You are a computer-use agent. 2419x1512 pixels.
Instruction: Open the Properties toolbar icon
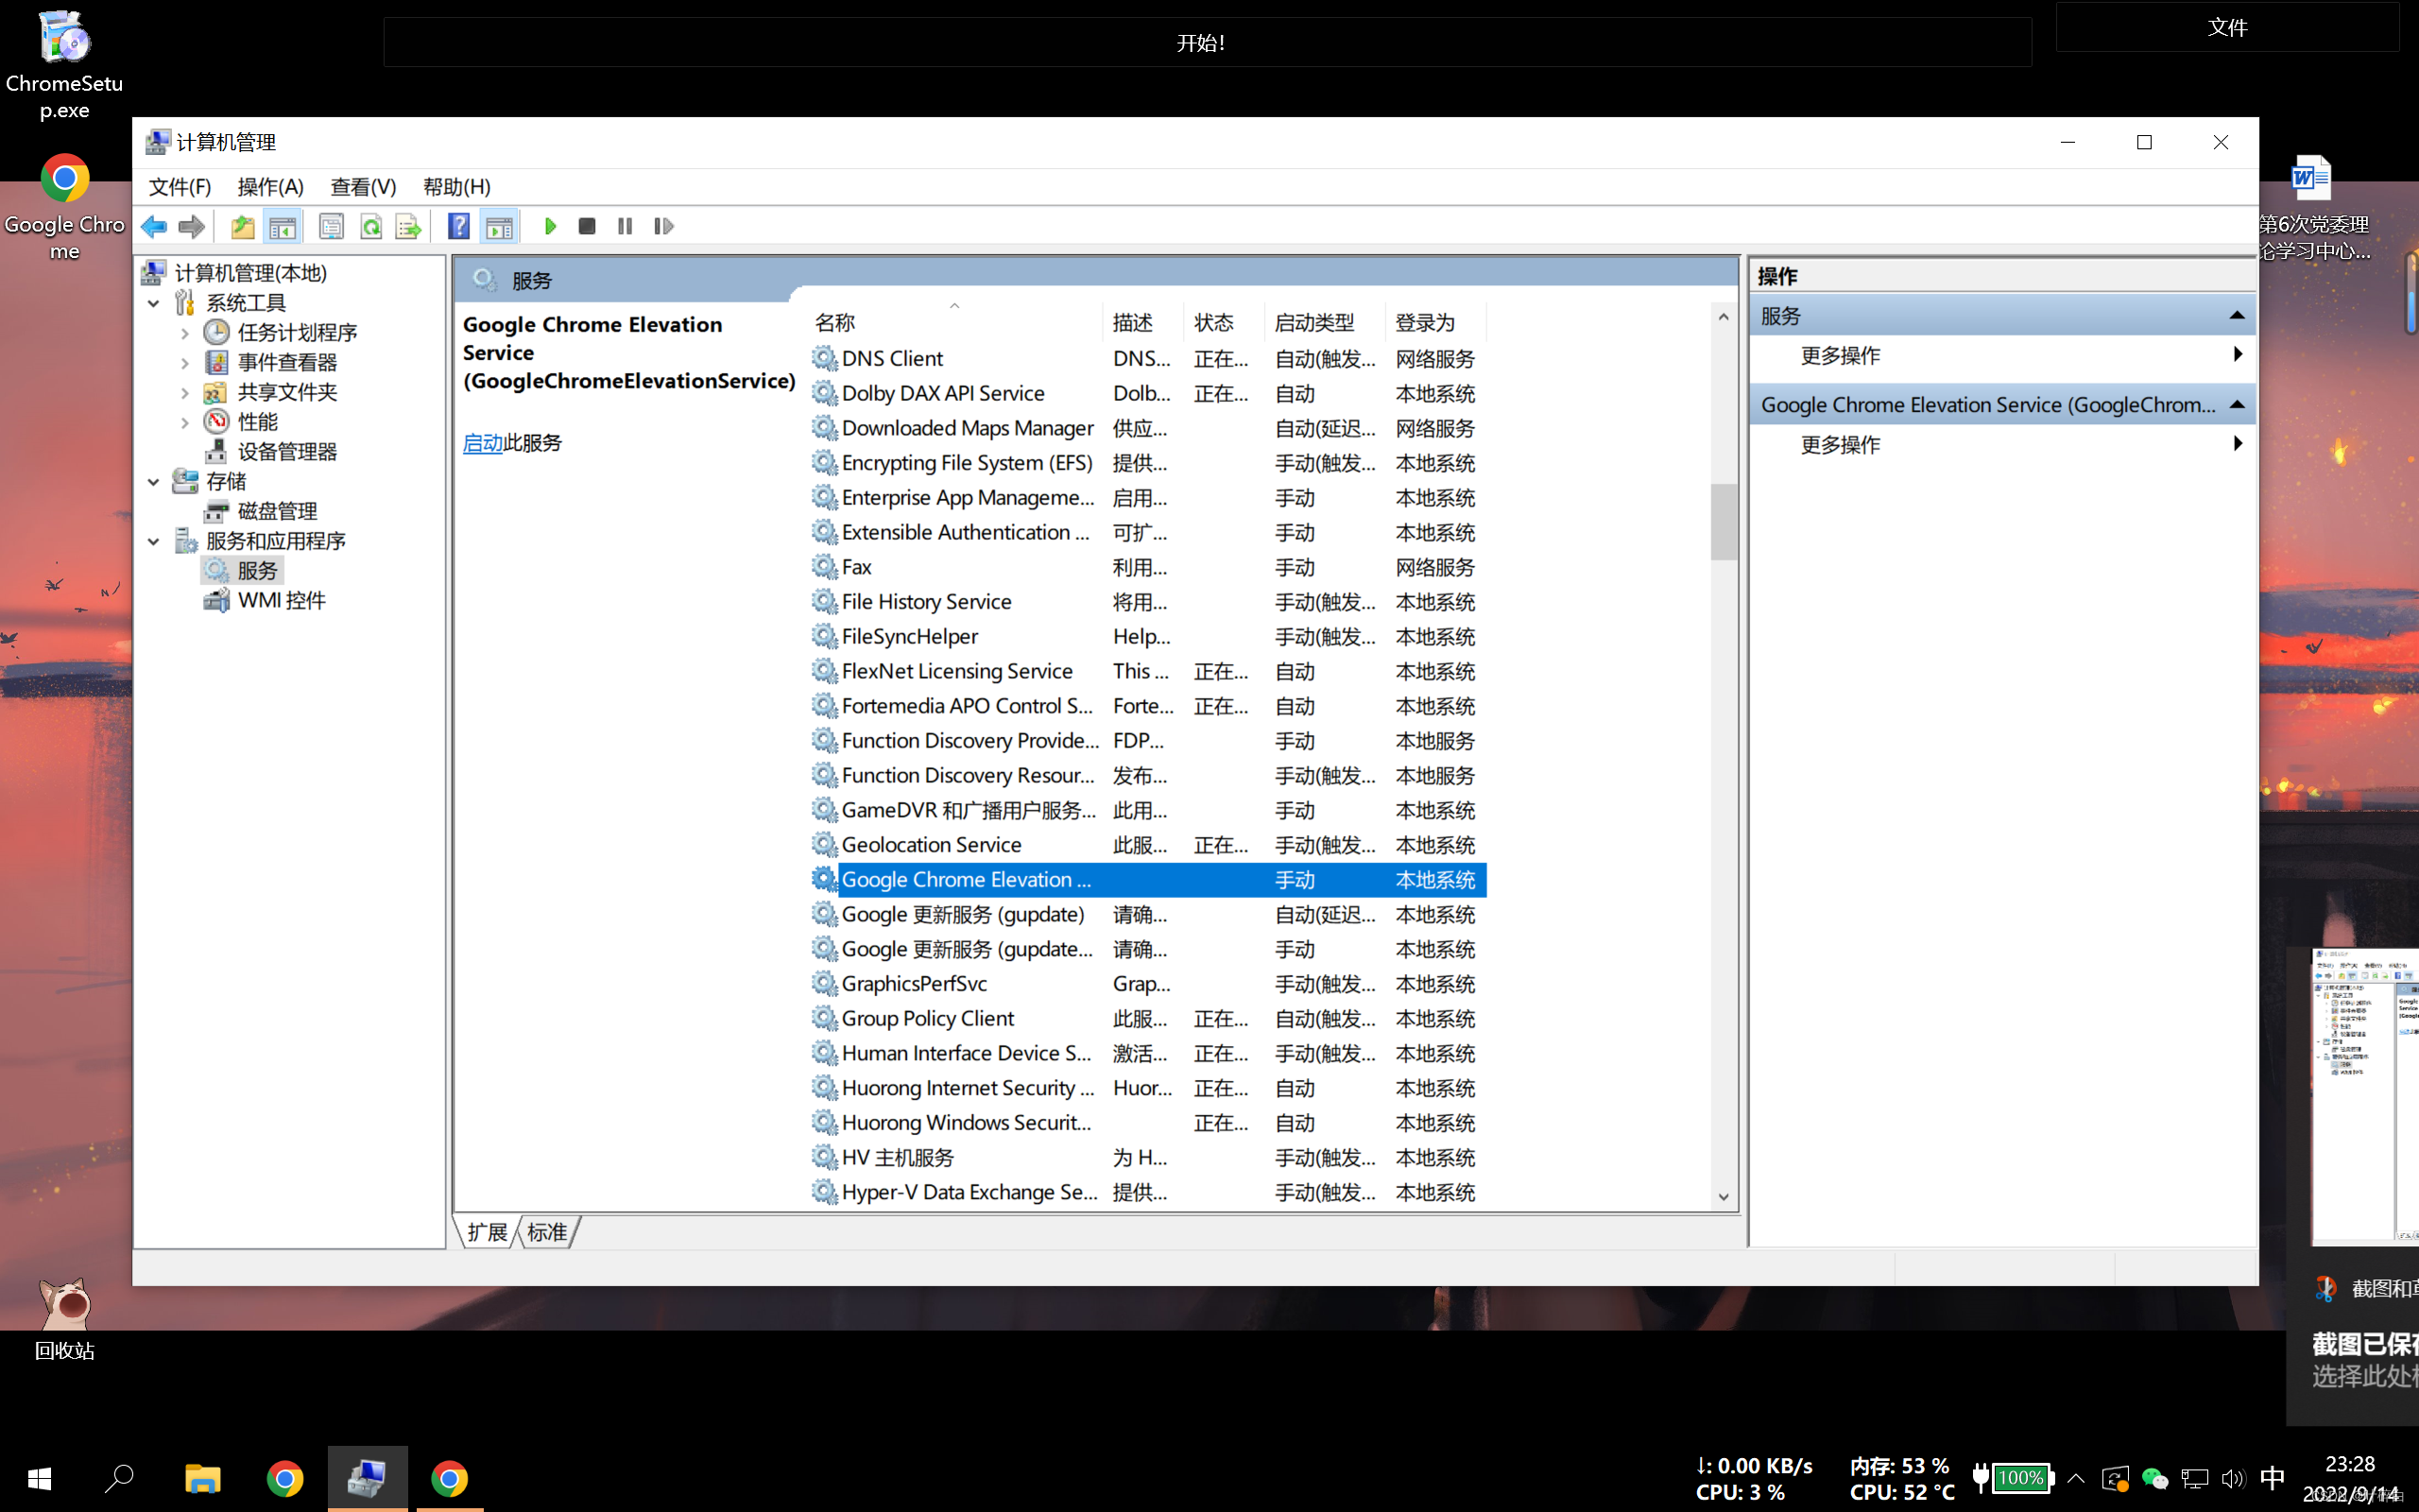pyautogui.click(x=331, y=227)
